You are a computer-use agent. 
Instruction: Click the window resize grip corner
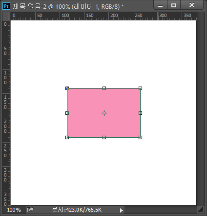pos(201,210)
